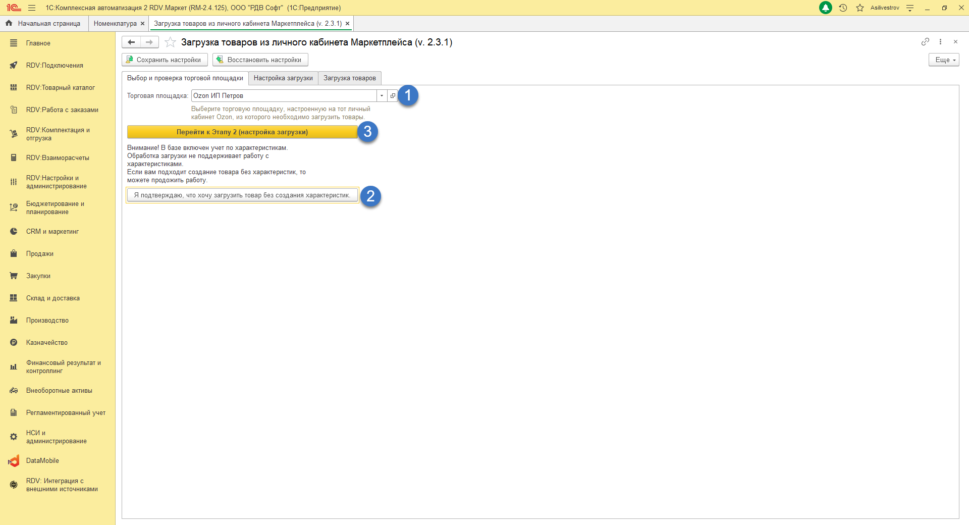Click Финансовый результат и контроллинг chart icon

click(14, 366)
